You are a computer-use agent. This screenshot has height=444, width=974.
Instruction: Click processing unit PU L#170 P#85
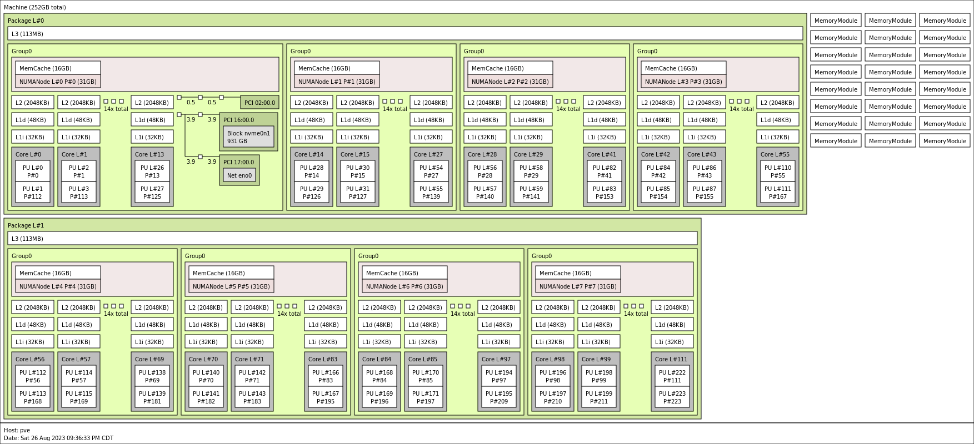pos(426,376)
